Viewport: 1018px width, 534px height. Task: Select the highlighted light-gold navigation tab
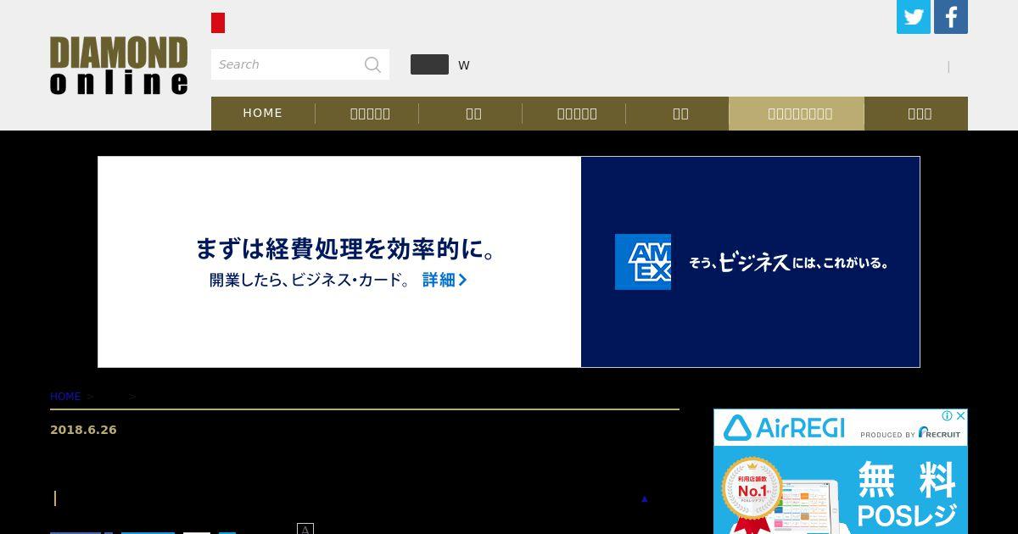click(x=797, y=114)
